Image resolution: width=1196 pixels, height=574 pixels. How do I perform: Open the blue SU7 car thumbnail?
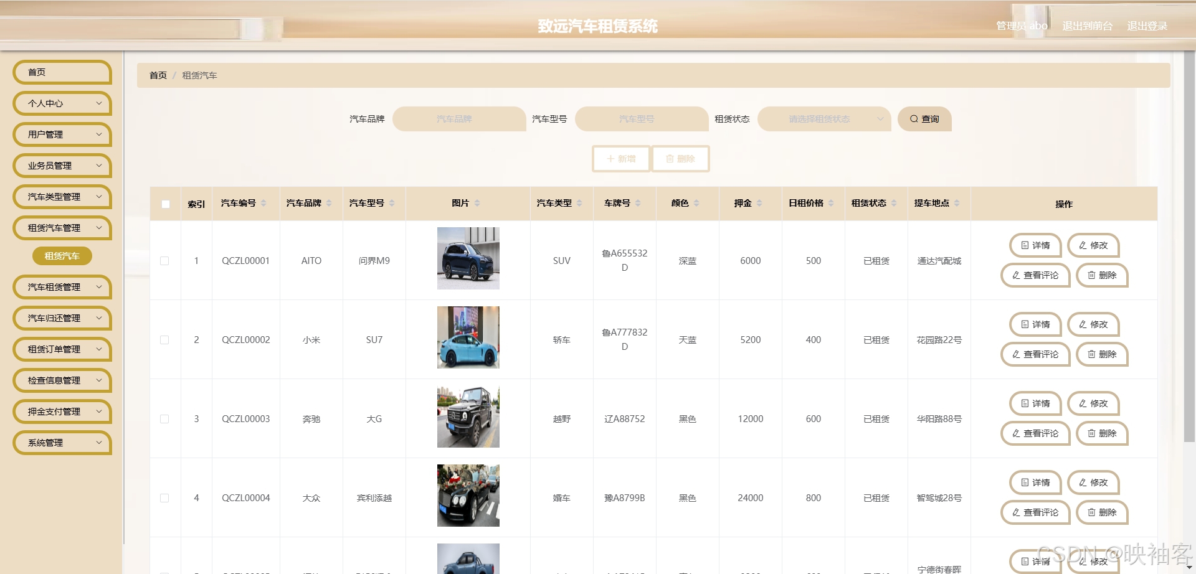tap(468, 337)
